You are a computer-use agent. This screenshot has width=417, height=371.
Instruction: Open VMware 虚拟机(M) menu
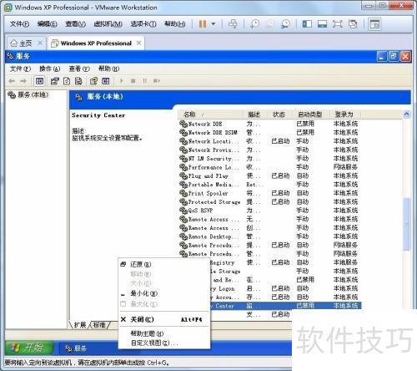point(108,24)
